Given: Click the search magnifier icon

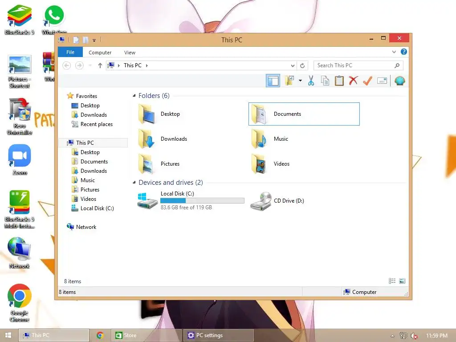Looking at the screenshot, I should (397, 65).
